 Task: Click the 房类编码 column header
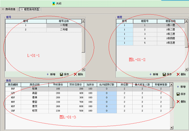(13, 85)
